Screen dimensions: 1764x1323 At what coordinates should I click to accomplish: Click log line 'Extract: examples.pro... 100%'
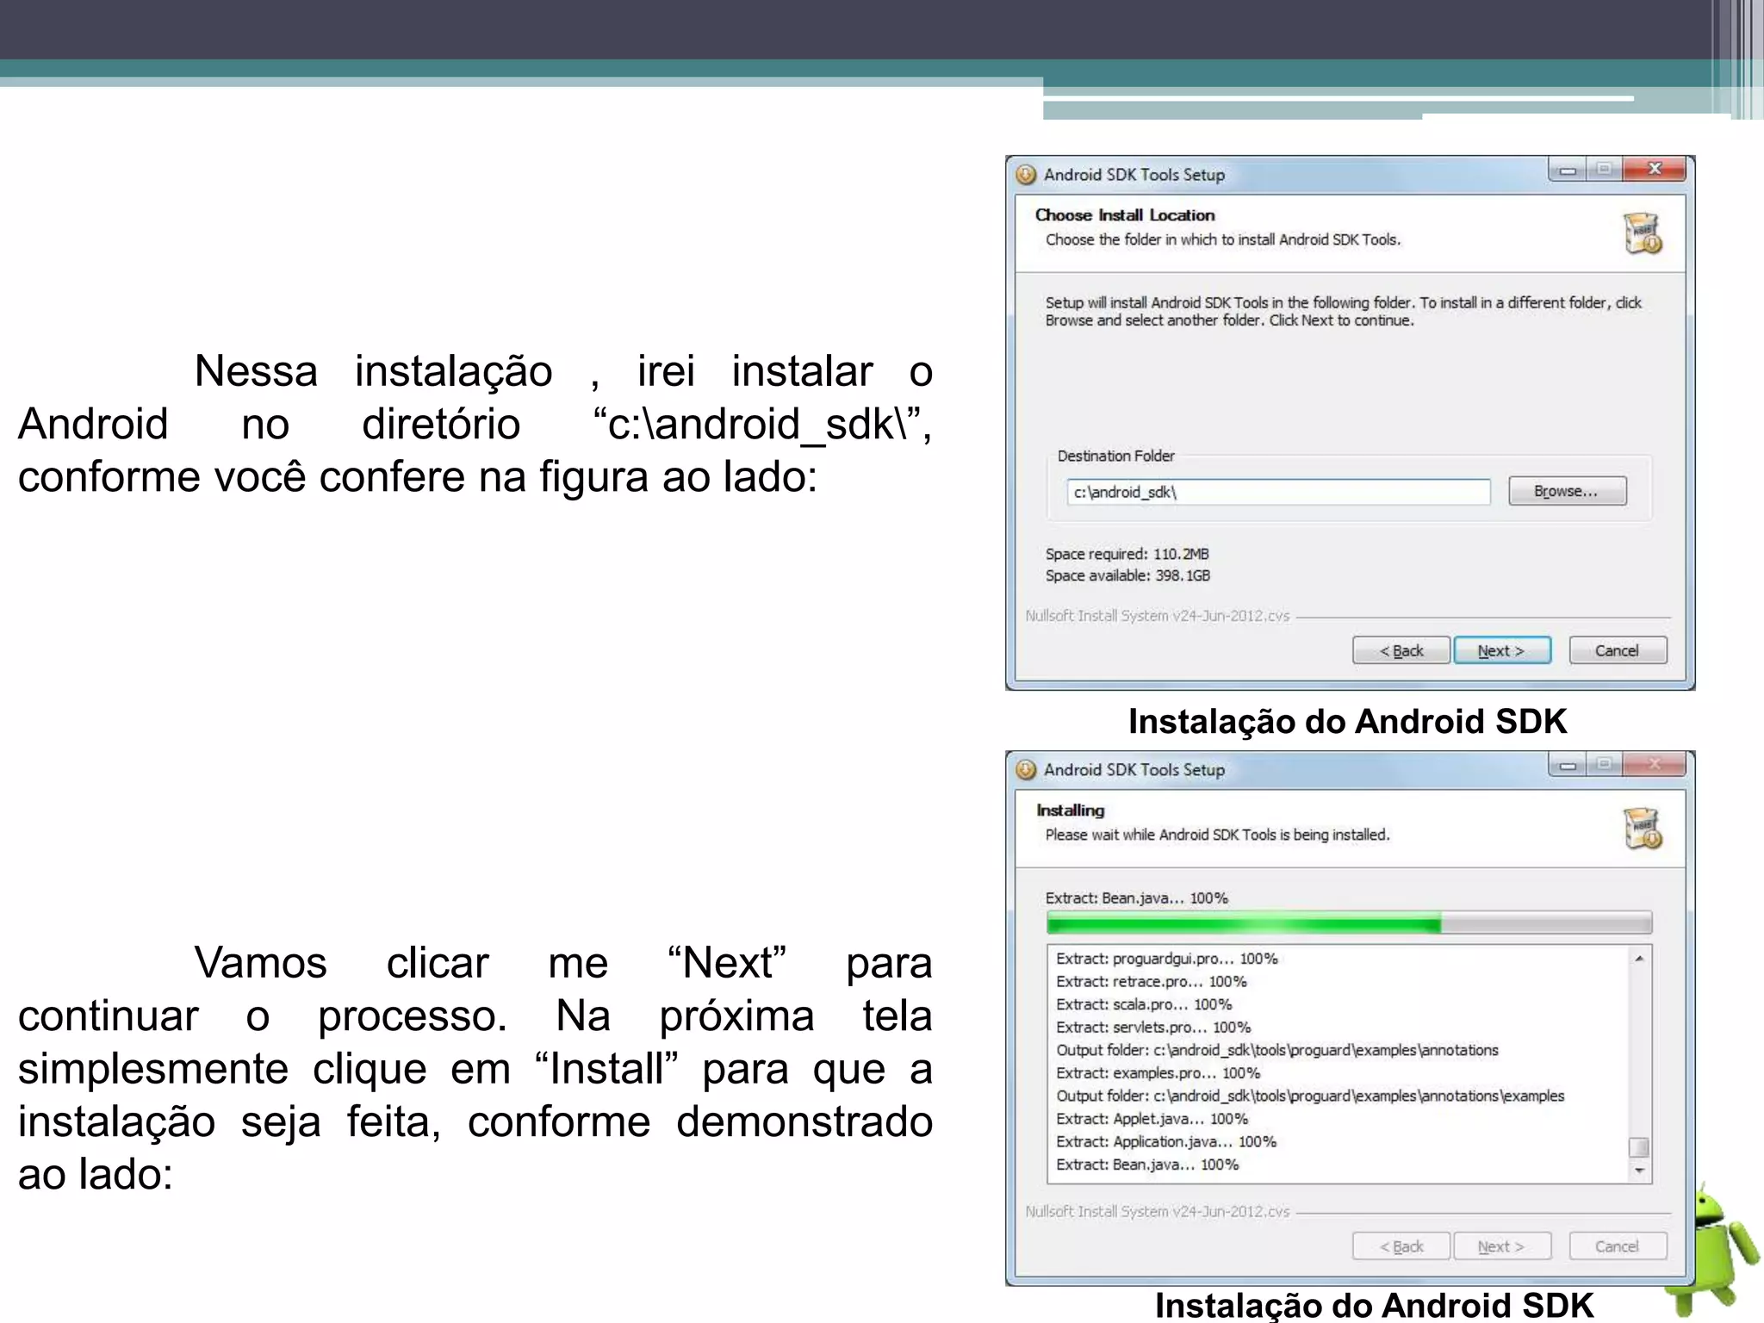tap(1158, 1072)
